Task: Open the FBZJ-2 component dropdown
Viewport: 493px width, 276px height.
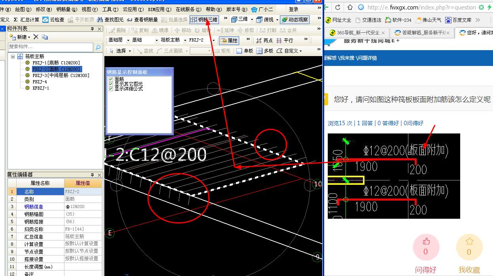Action: 214,40
